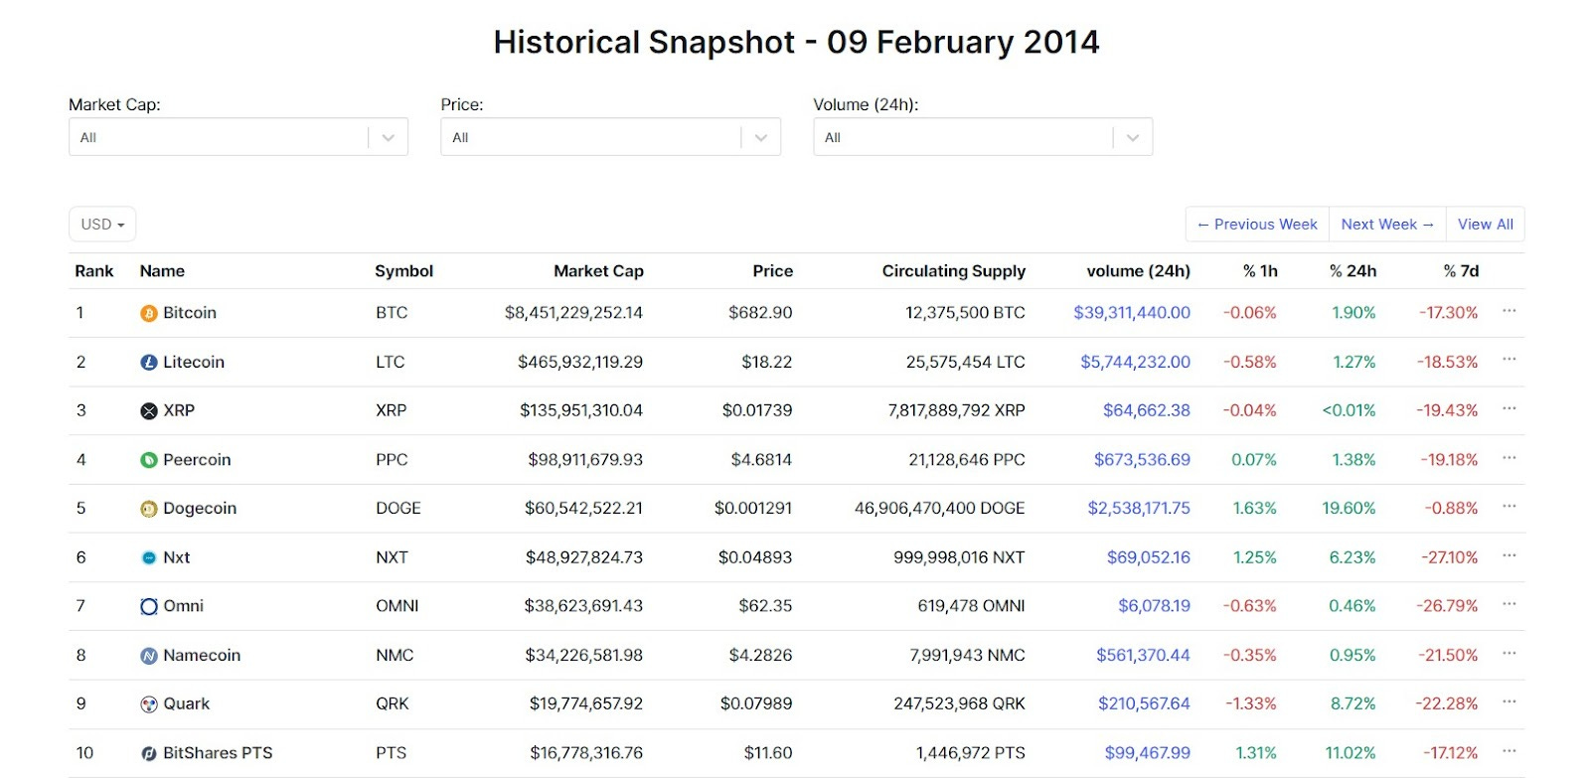Click Bitcoin market cap $8,451,229,252.14
Image resolution: width=1590 pixels, height=778 pixels.
pos(573,313)
